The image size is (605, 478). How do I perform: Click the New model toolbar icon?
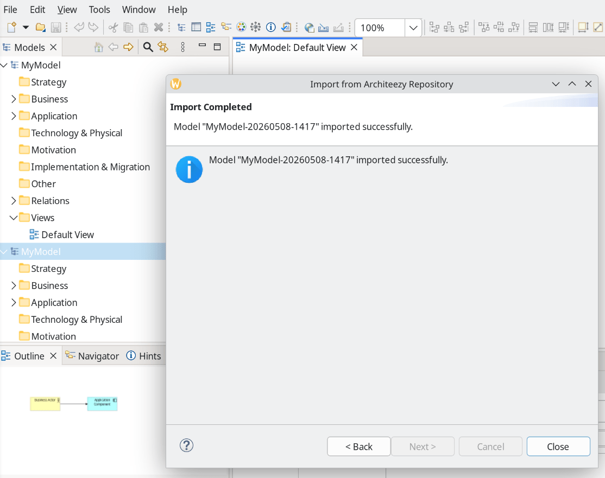point(11,27)
